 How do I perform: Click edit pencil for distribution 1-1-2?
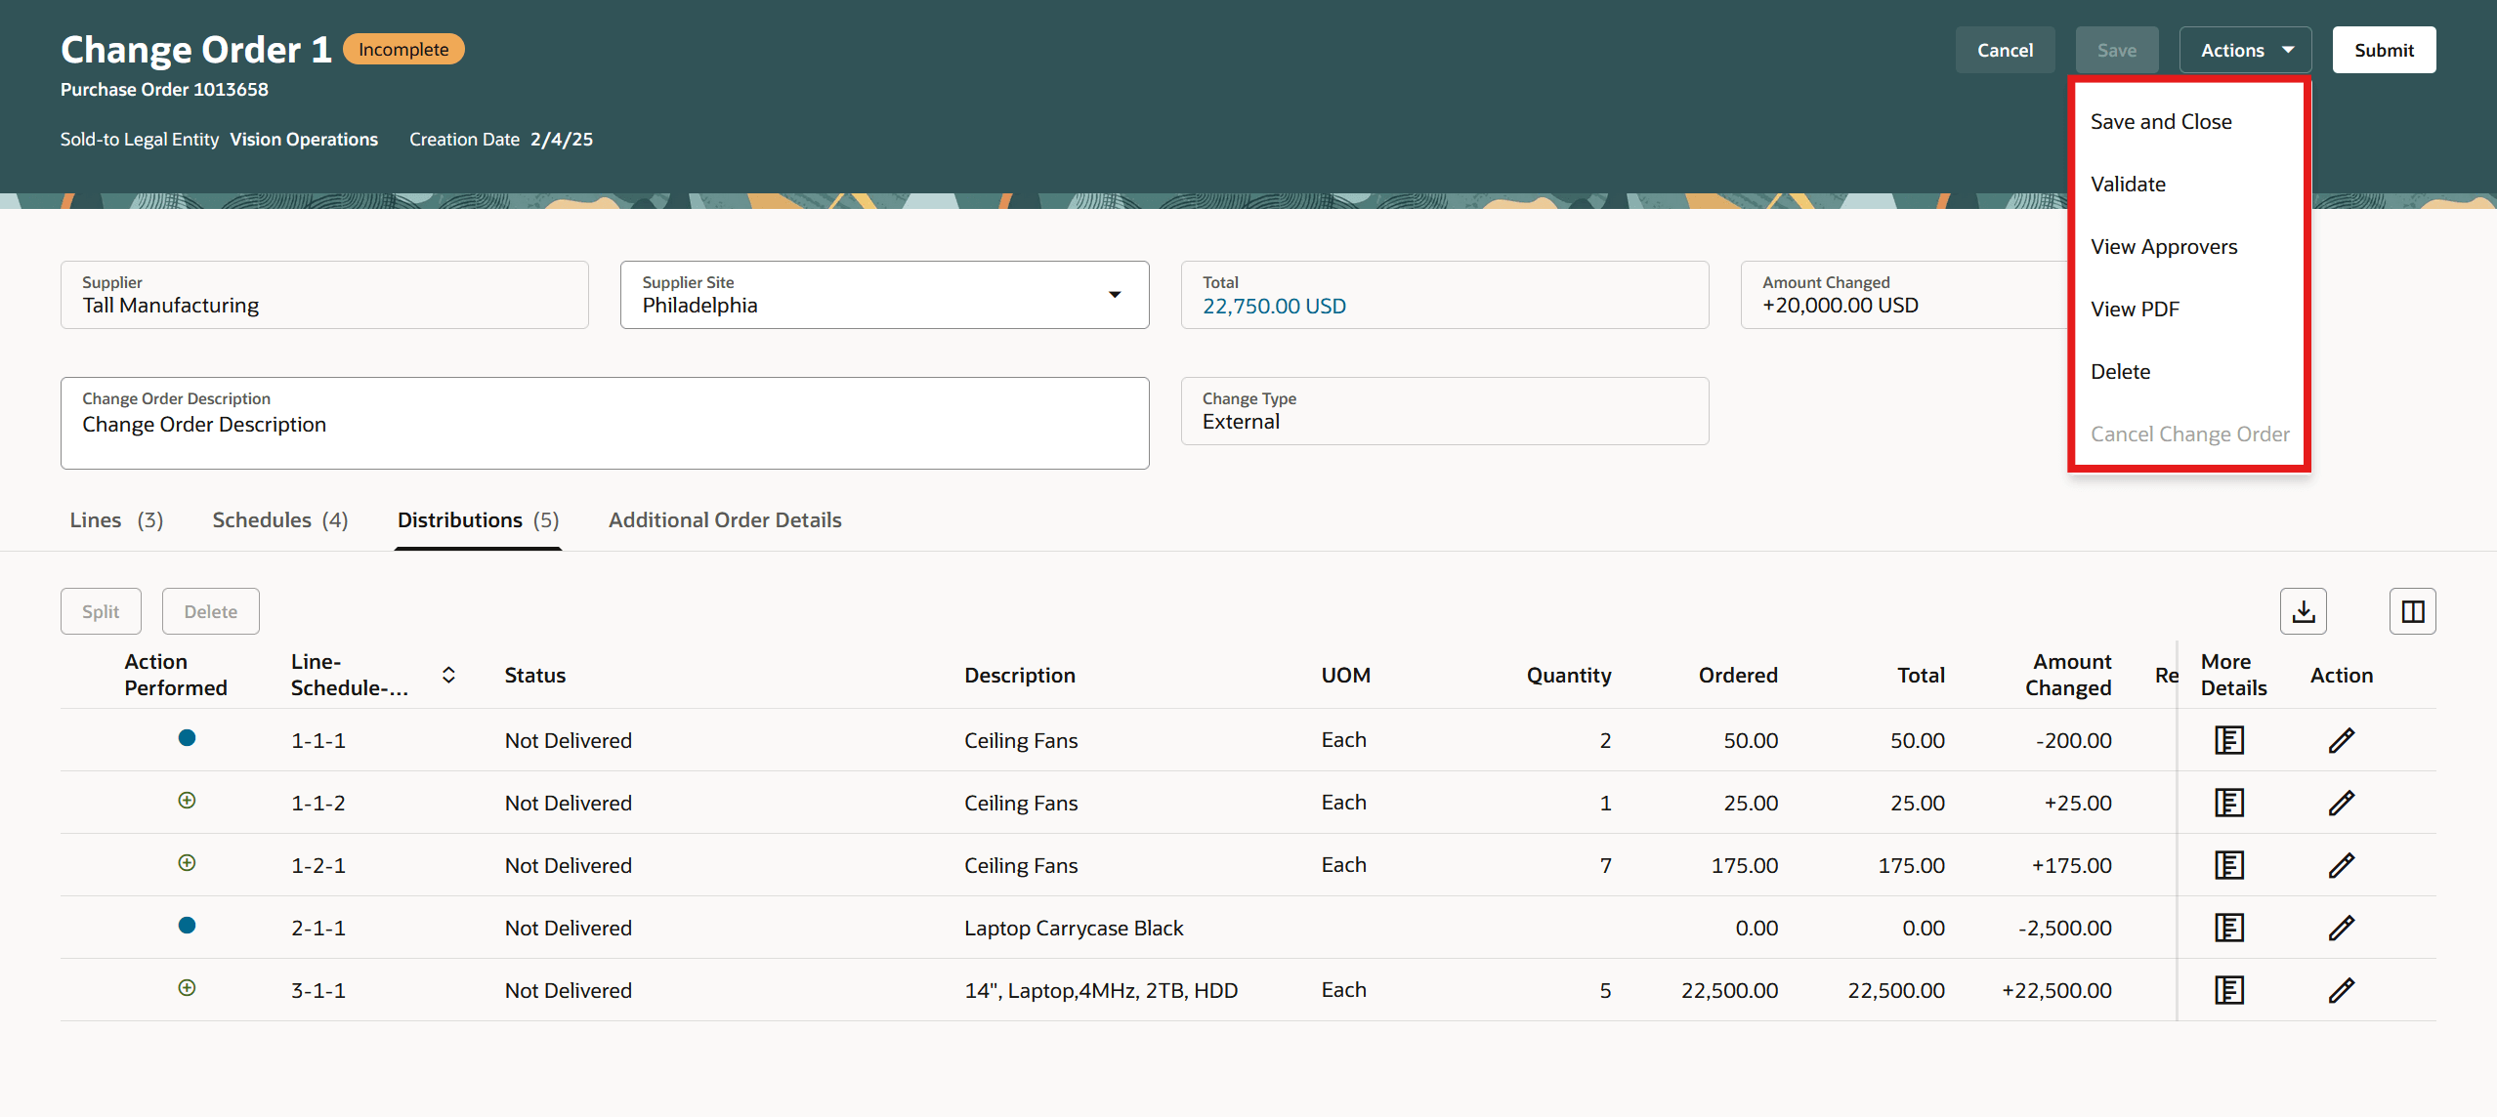click(2341, 803)
